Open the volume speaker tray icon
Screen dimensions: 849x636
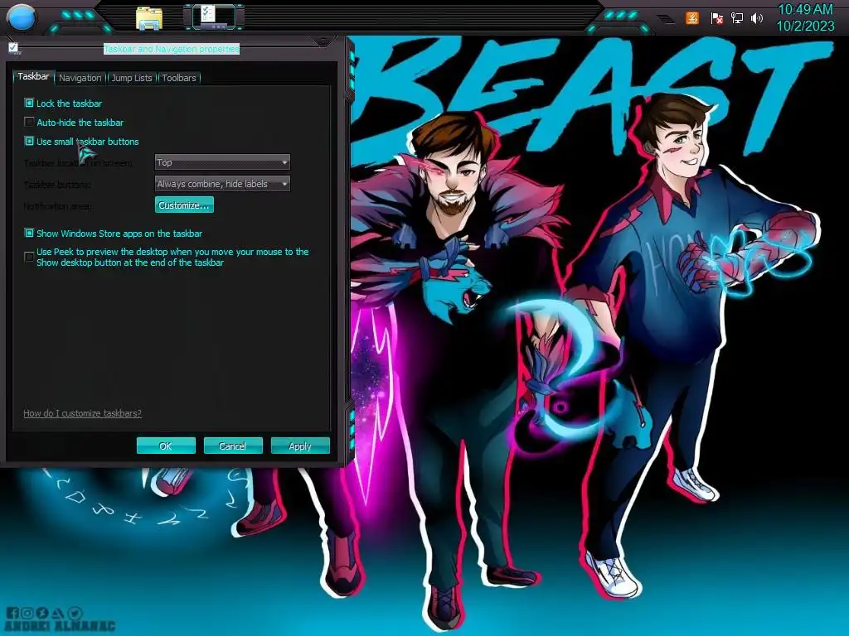coord(756,18)
